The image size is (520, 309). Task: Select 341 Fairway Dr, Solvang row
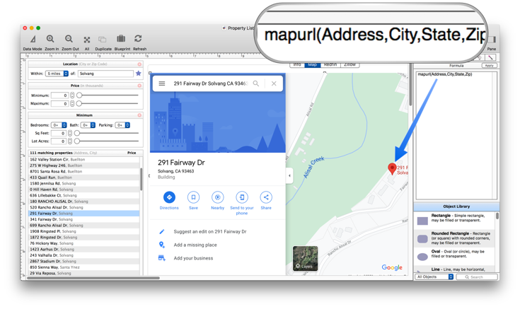pyautogui.click(x=84, y=219)
